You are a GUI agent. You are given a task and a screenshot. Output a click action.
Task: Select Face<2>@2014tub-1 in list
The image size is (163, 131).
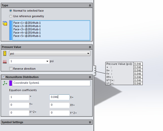[x=27, y=26]
